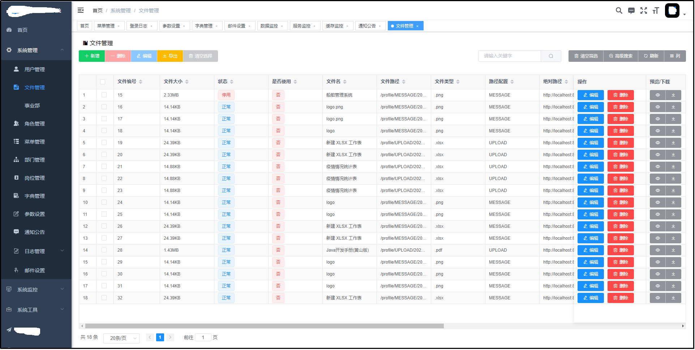
Task: Go to previous page arrow
Action: (x=150, y=337)
